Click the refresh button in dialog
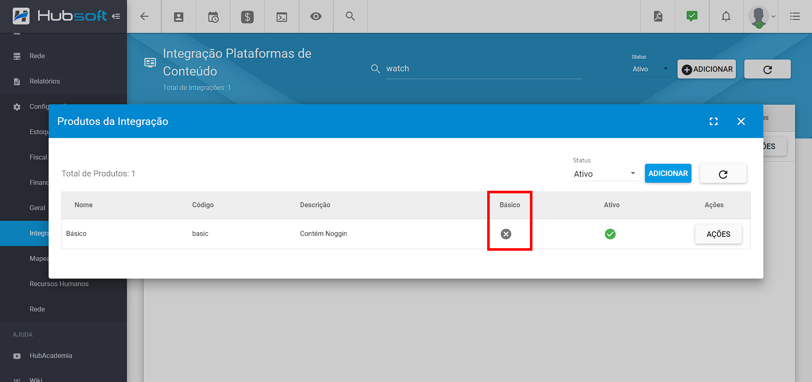This screenshot has height=382, width=812. [723, 174]
